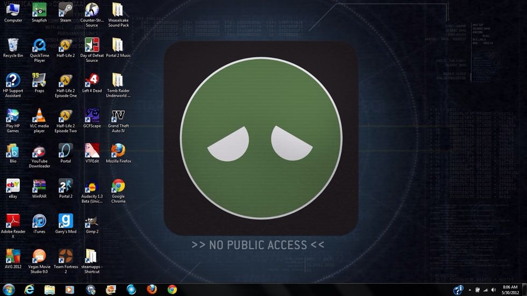
Task: Select Adobe Reader X shortcut
Action: [x=13, y=227]
